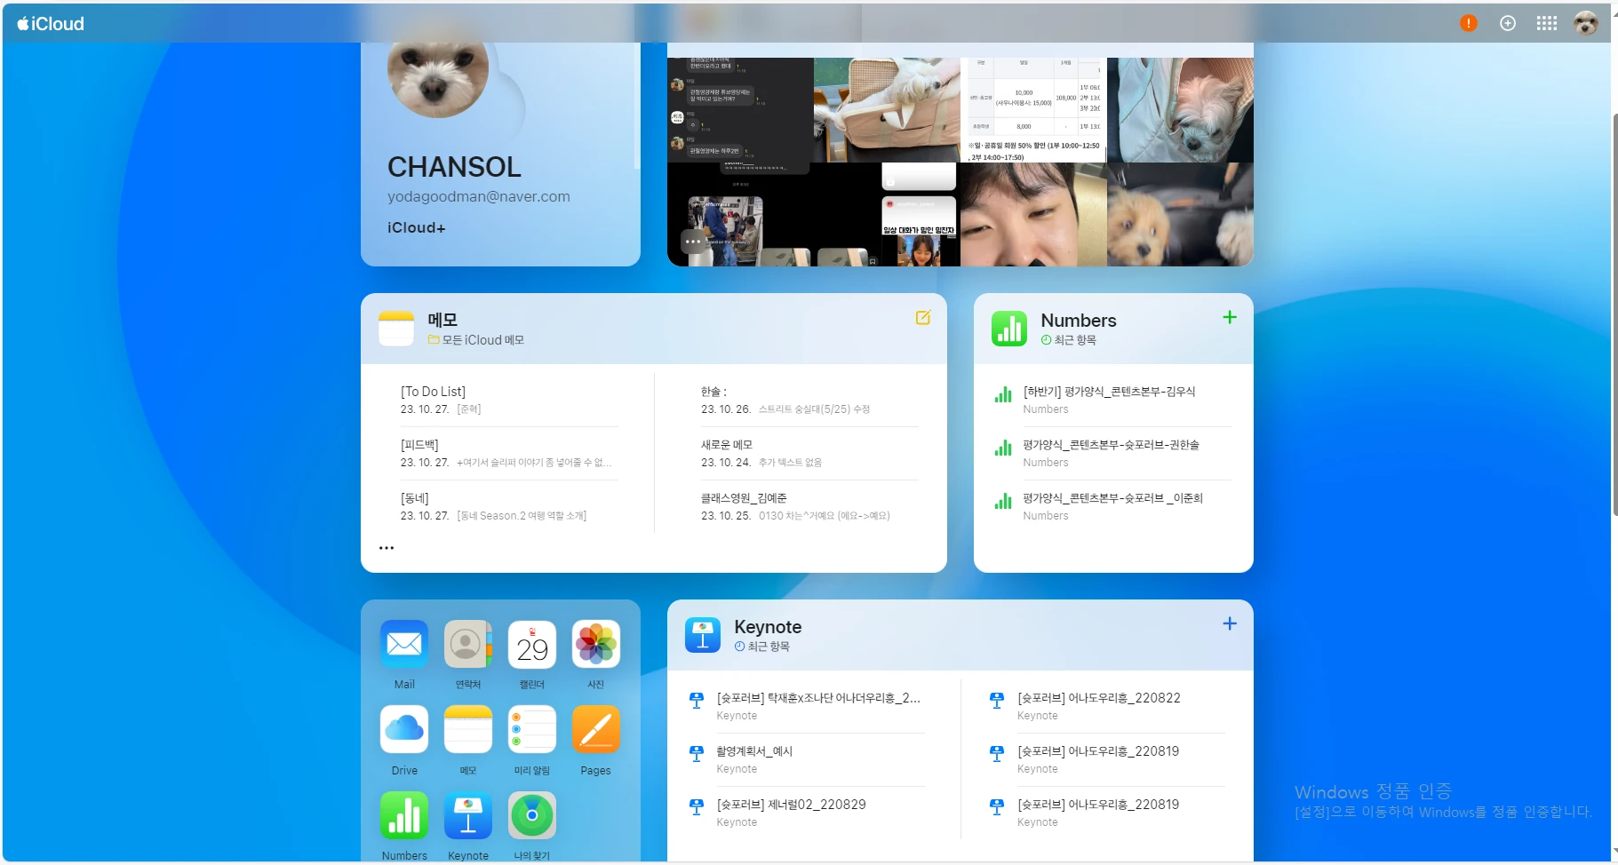1618x865 pixels.
Task: Open the Notes (메모) app in app grid
Action: pos(468,729)
